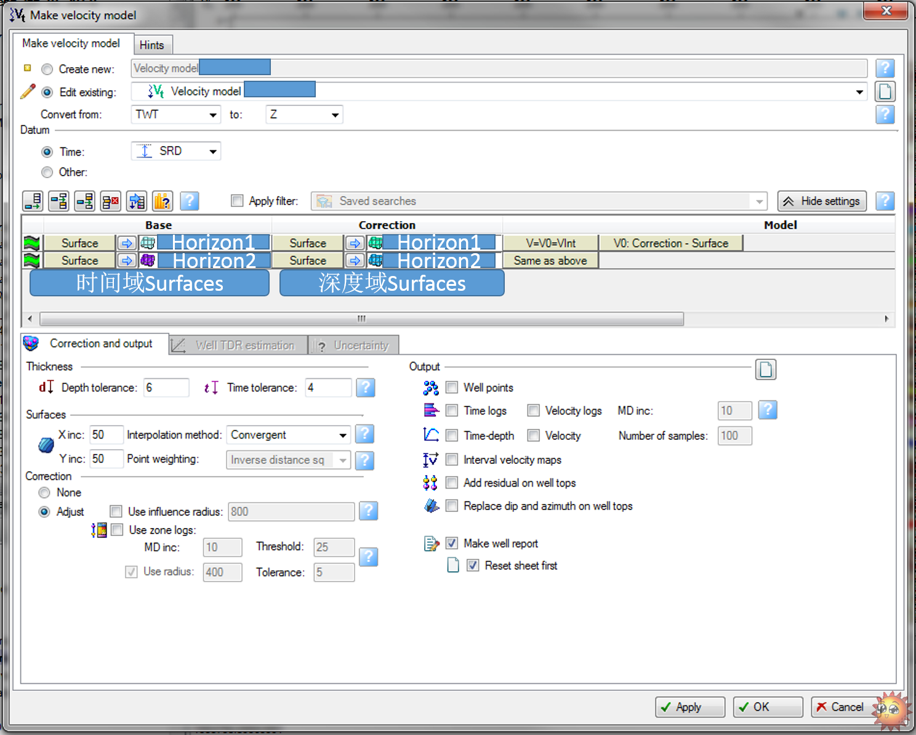This screenshot has width=916, height=735.
Task: Click help icon beside MD inc output field
Action: click(768, 410)
